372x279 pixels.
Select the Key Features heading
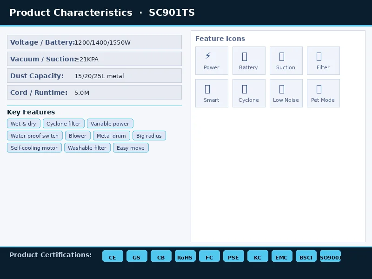coord(31,112)
